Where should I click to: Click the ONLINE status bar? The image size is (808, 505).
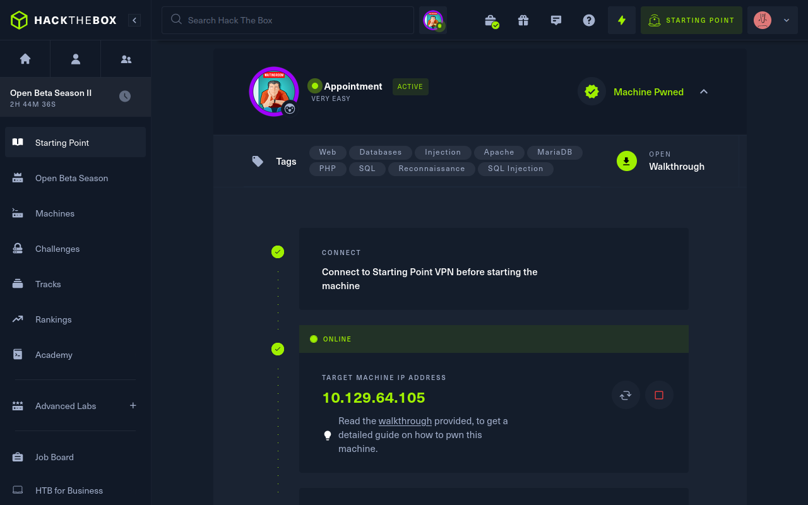click(x=494, y=339)
